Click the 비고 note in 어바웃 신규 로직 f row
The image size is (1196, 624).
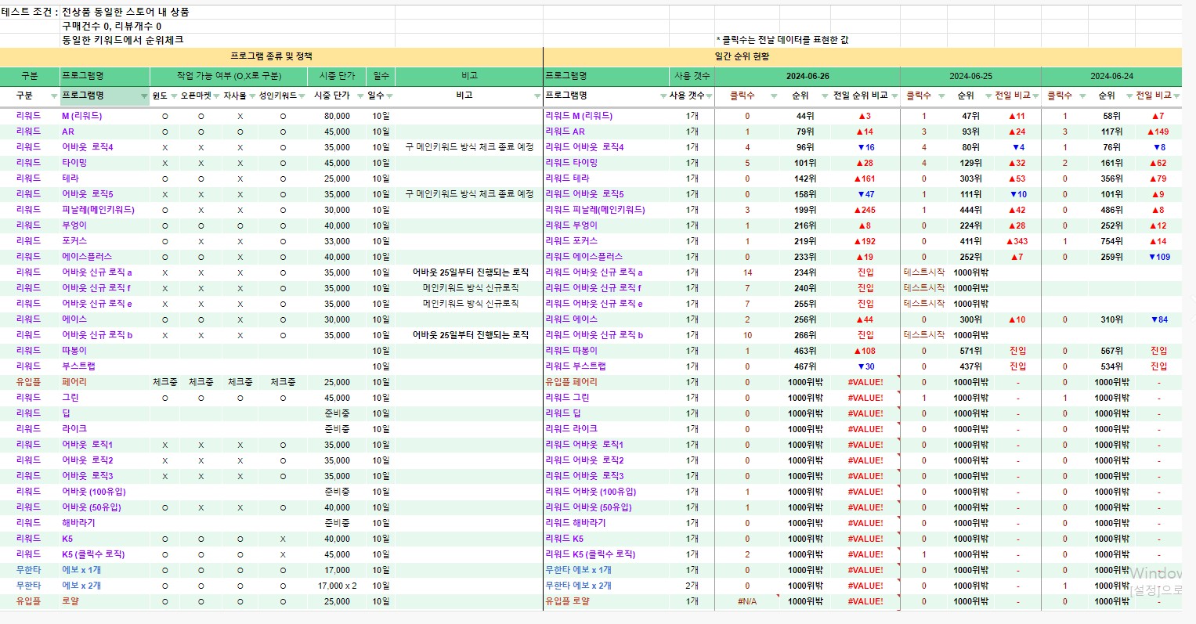point(469,288)
